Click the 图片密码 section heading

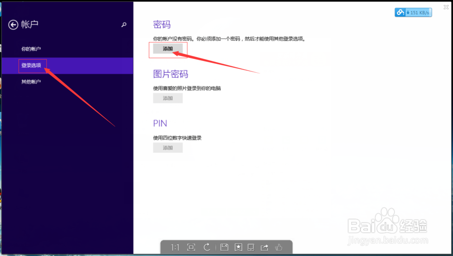coord(170,74)
